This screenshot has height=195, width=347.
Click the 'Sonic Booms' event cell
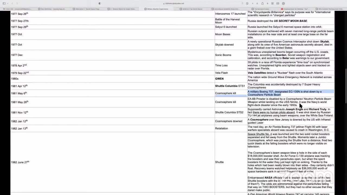click(231, 55)
